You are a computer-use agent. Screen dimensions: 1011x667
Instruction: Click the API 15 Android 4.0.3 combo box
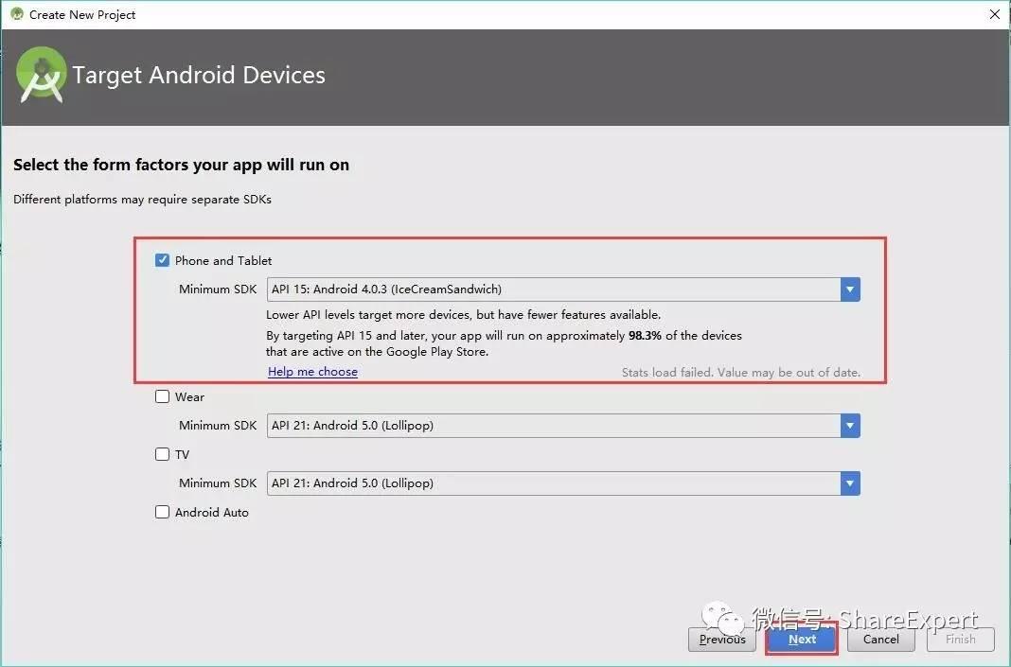[x=563, y=290]
